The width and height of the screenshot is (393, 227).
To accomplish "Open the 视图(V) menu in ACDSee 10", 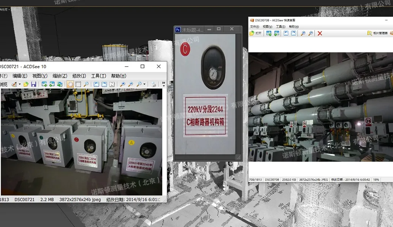I will (40, 76).
